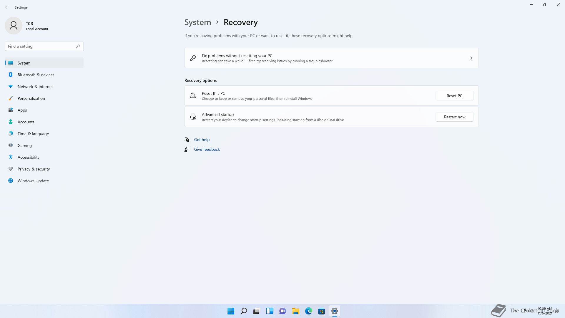The width and height of the screenshot is (565, 318).
Task: Open Chat app in taskbar
Action: click(282, 311)
